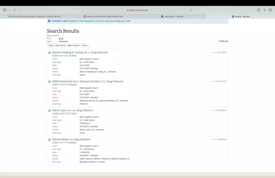Open the sidebar dropdown arrow in the toolbar

click(9, 10)
